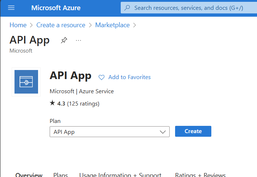Click the 4.3 star rating icon
Viewport: 257px width, 177px height.
pos(52,103)
